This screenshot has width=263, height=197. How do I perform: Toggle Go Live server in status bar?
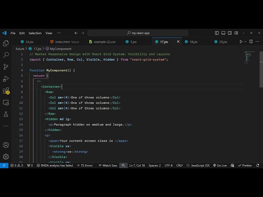tap(220, 165)
